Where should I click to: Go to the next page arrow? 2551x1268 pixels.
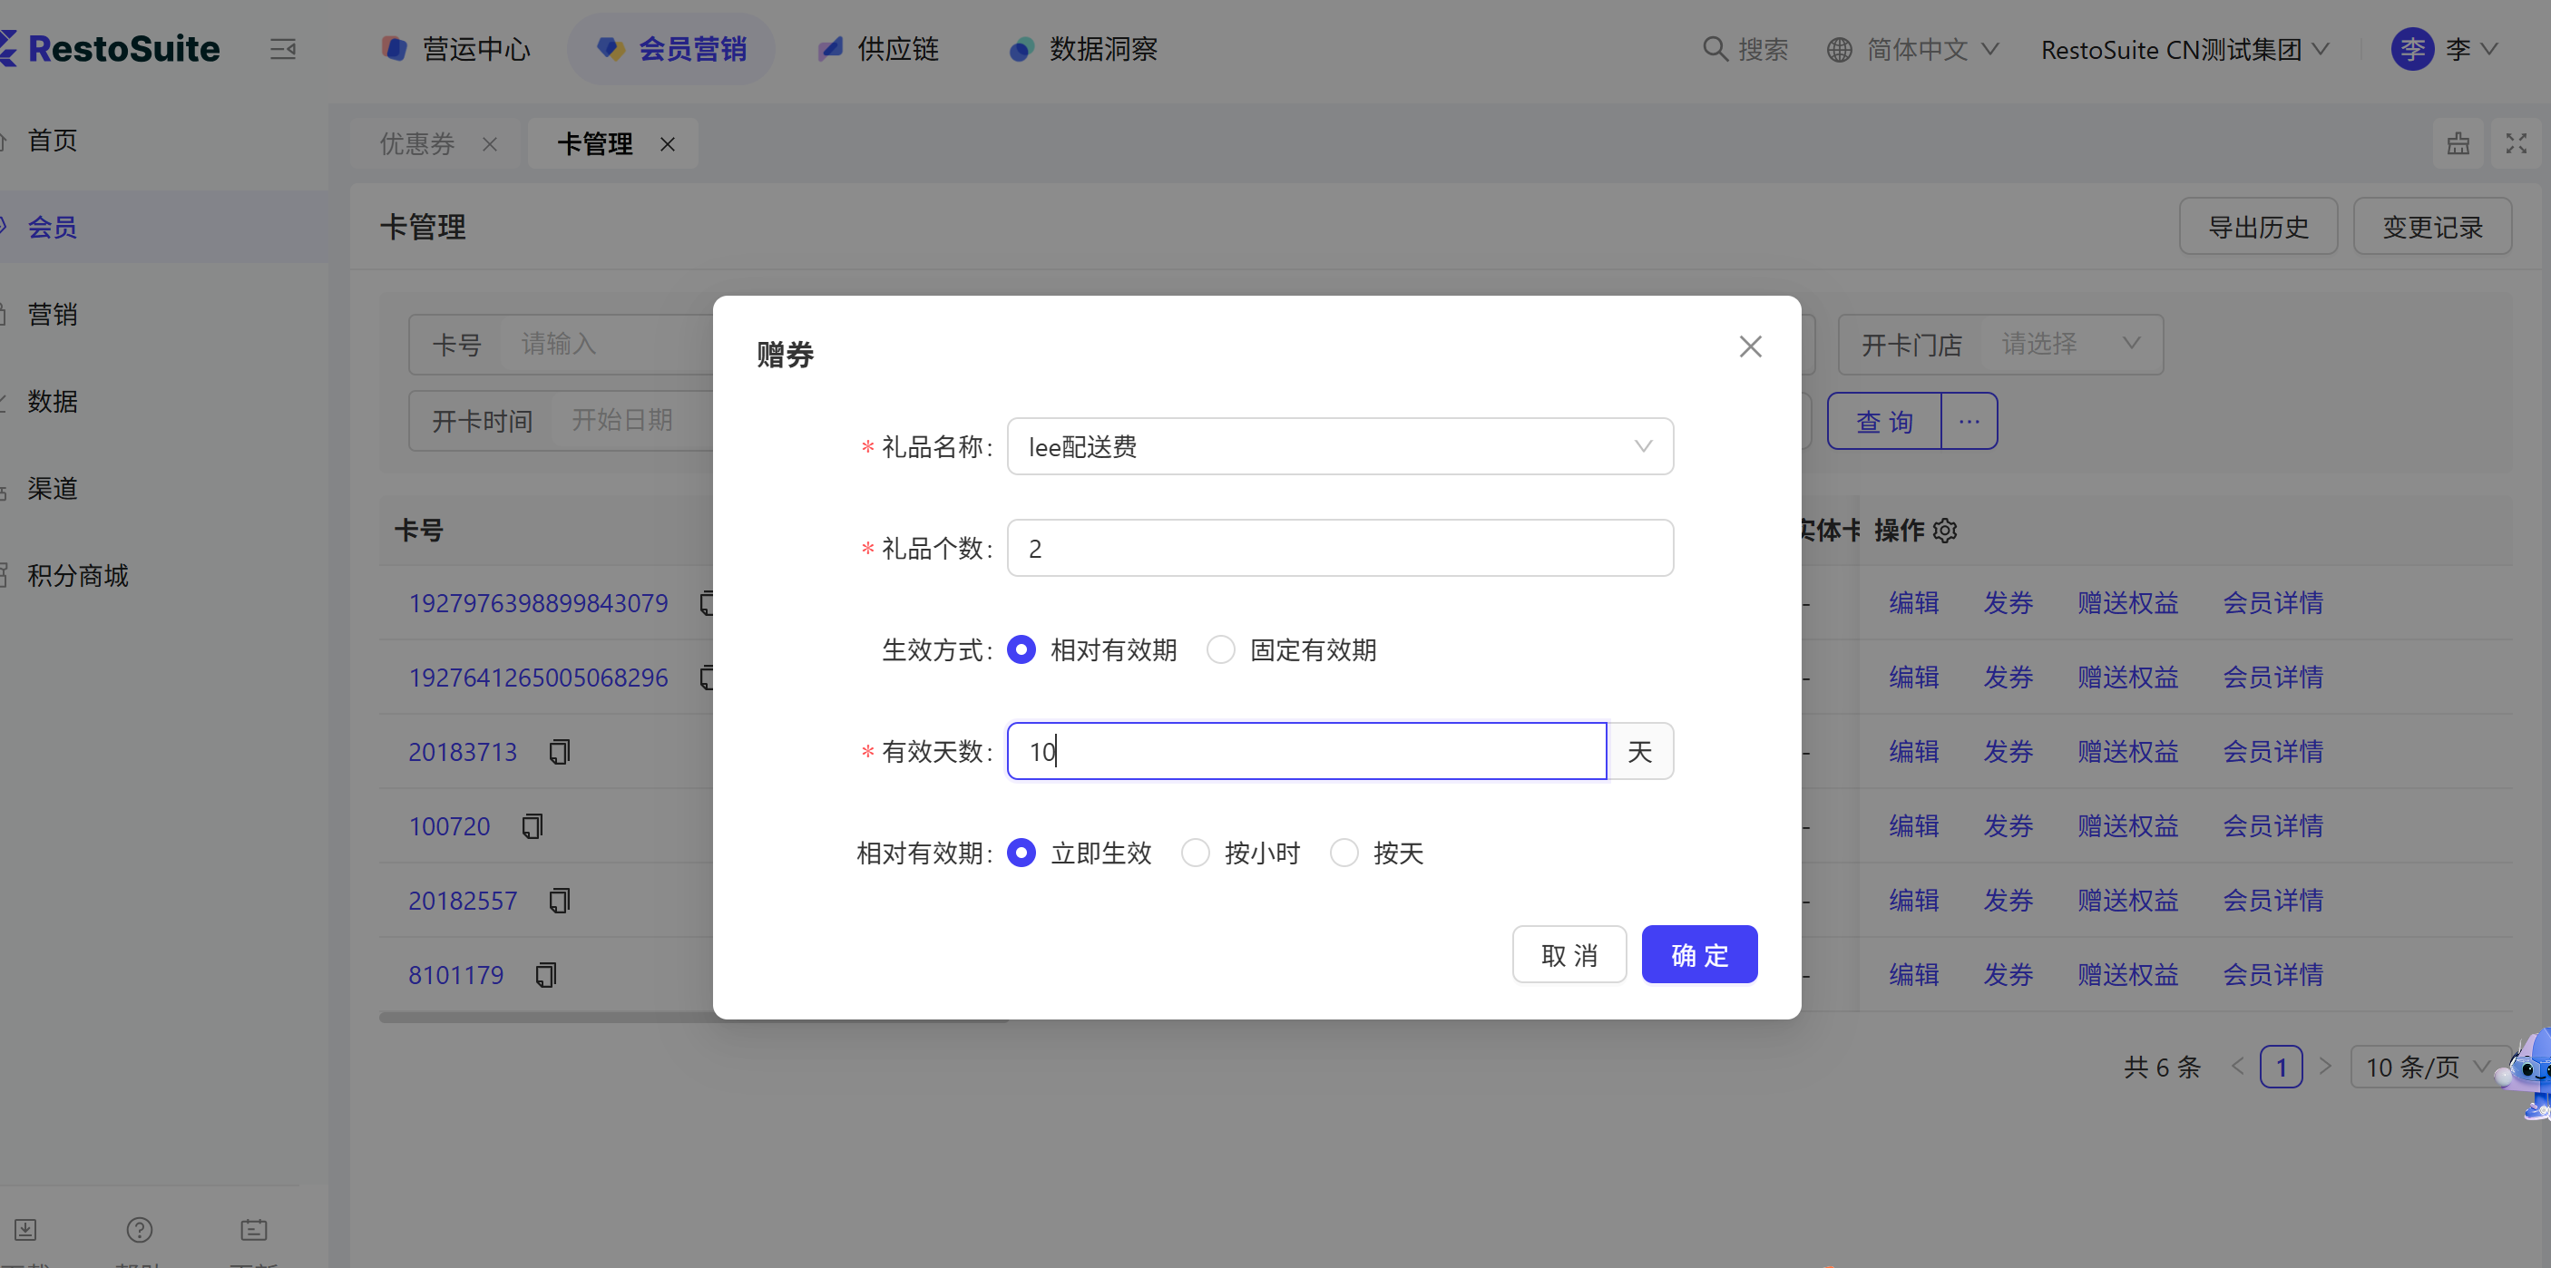coord(2325,1067)
